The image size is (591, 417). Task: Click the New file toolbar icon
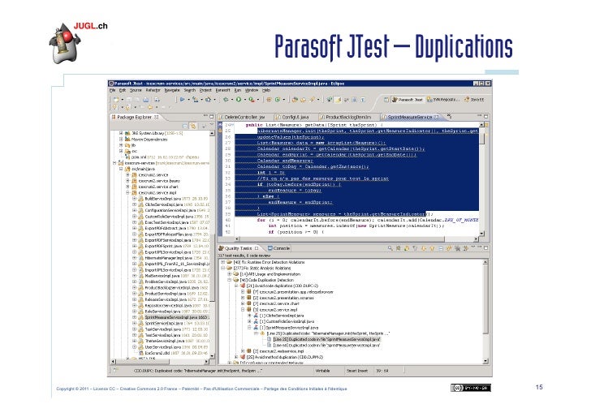pos(116,100)
